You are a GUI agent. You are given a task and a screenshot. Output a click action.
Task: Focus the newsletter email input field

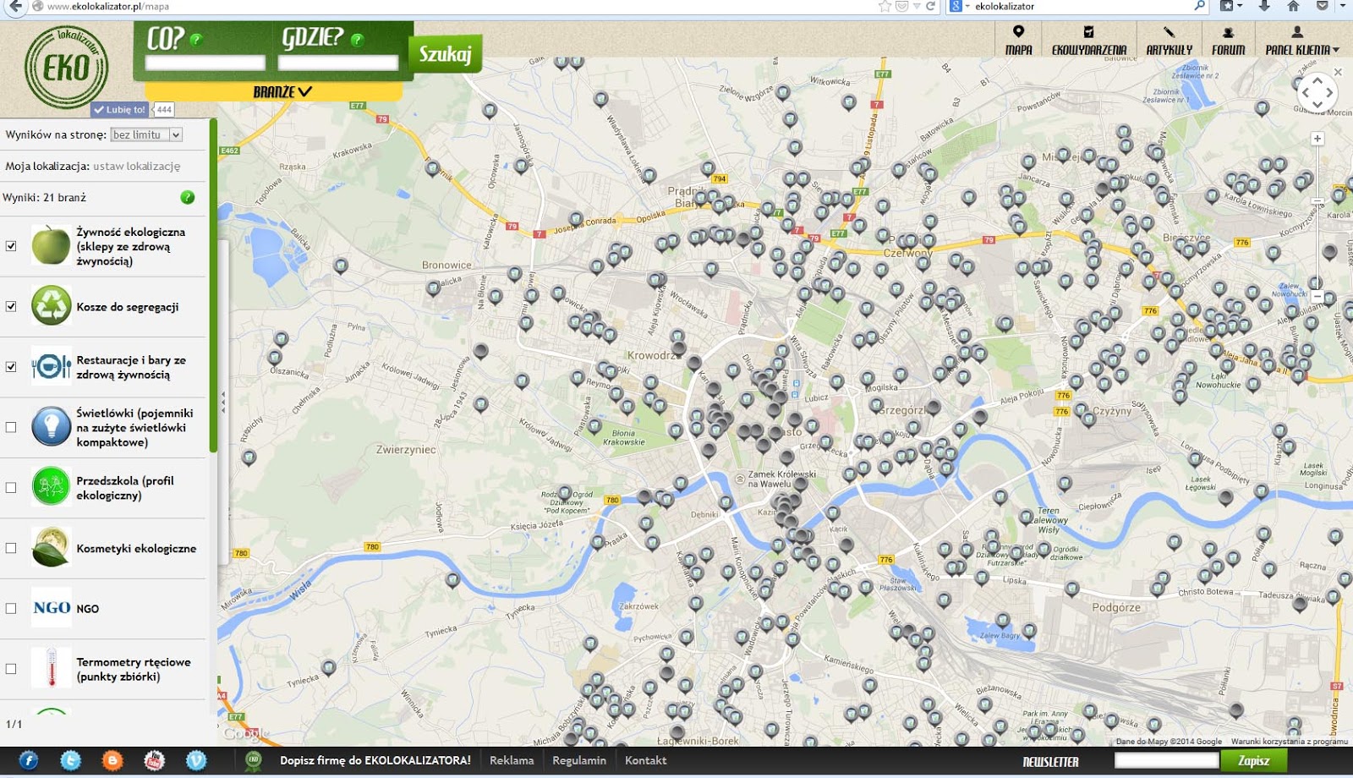1166,761
